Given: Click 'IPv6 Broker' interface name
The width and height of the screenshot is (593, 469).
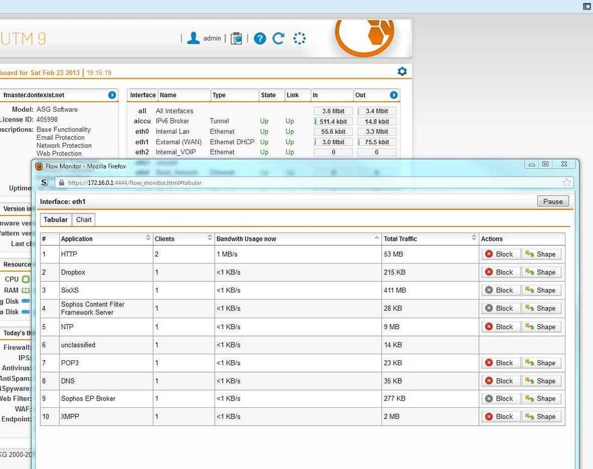Looking at the screenshot, I should point(172,121).
